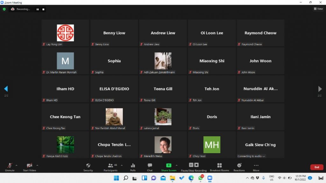
Task: Click the green Share Screen icon
Action: tap(168, 166)
